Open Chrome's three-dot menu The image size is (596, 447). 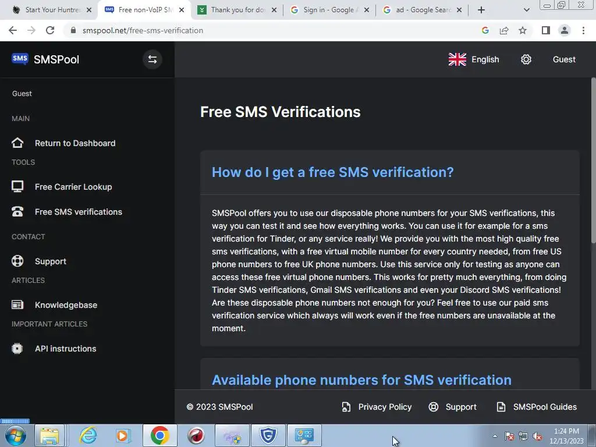pyautogui.click(x=583, y=30)
